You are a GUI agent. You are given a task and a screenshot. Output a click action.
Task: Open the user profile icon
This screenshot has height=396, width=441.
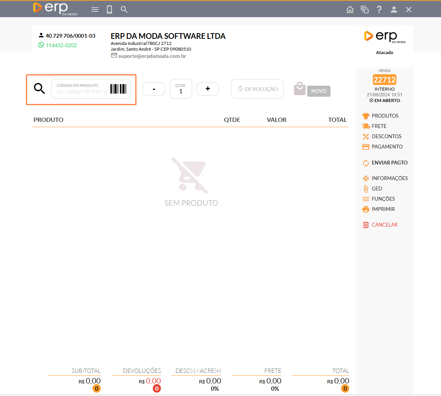coord(394,10)
